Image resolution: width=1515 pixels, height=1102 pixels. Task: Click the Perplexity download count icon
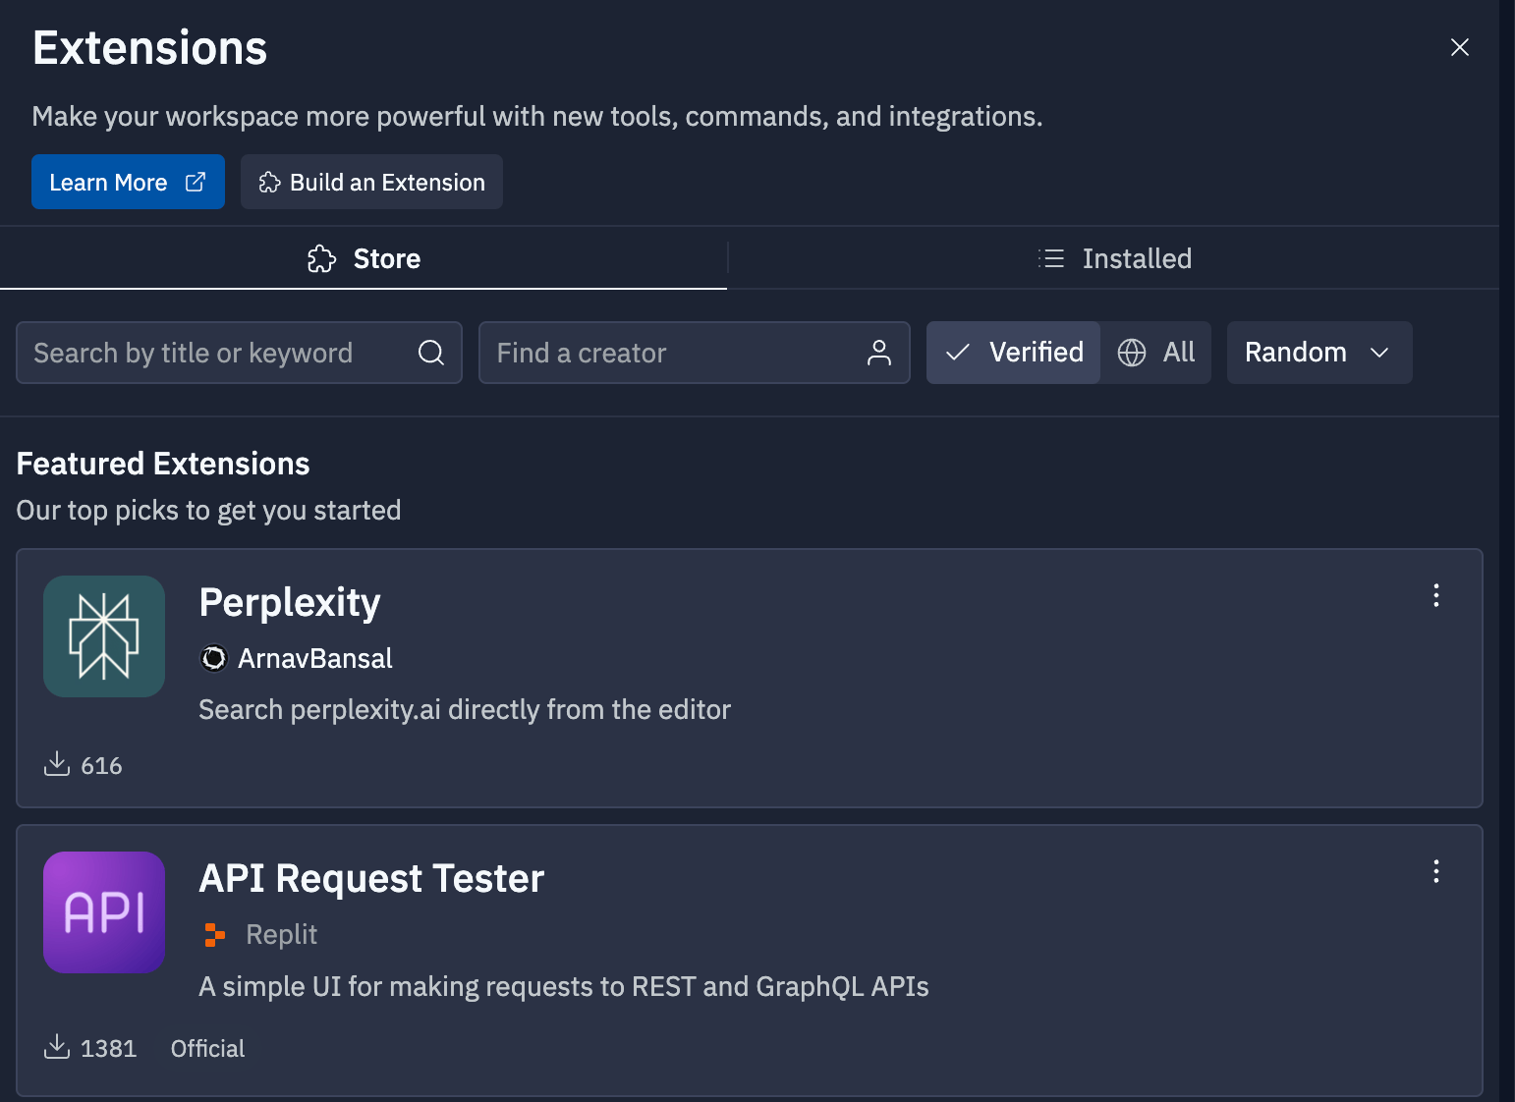coord(57,764)
